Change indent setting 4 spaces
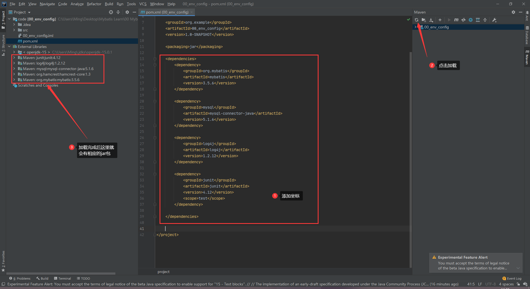 (x=506, y=284)
